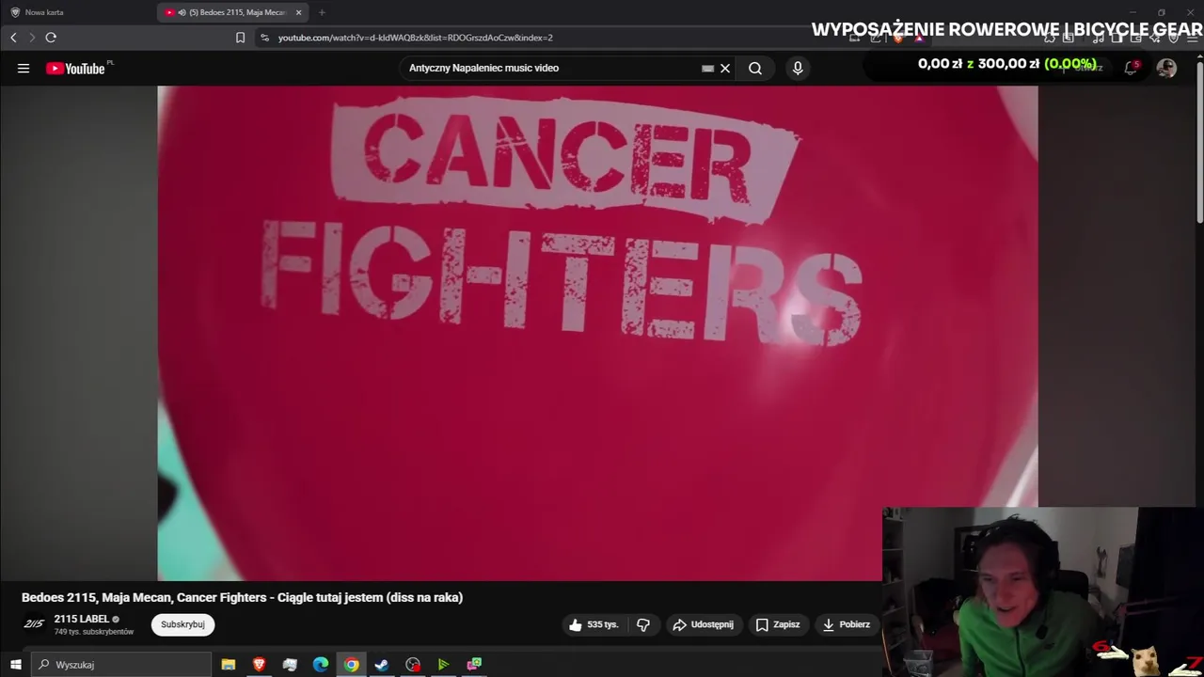Mute the tab via speaker icon
Screen dimensions: 1204x677
(181, 12)
